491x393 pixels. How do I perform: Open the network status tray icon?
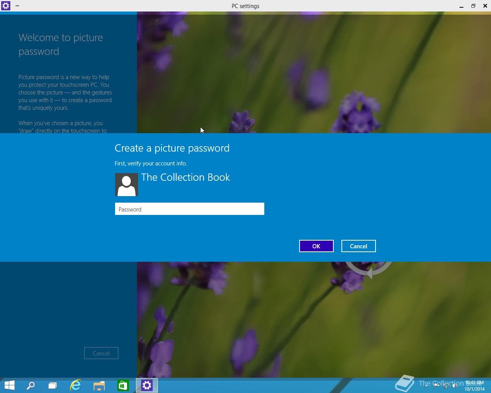click(446, 386)
